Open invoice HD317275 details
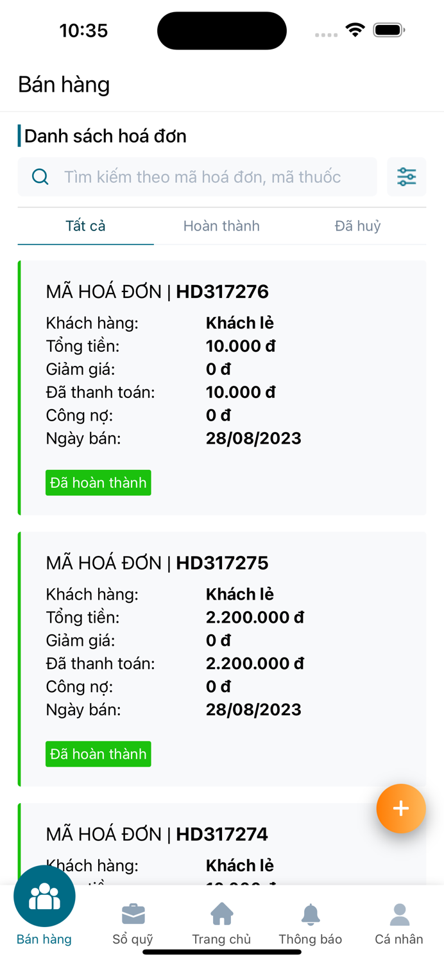The image size is (444, 963). (x=221, y=636)
